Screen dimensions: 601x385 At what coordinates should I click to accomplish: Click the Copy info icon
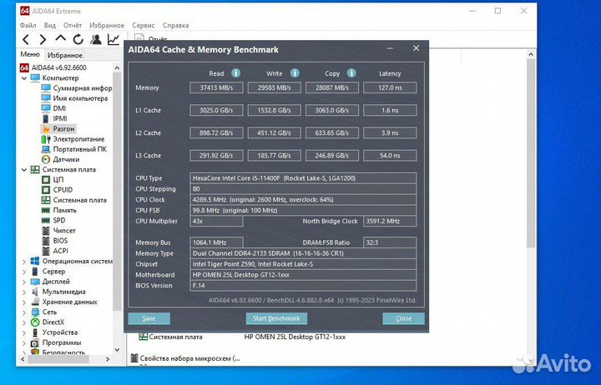[351, 73]
